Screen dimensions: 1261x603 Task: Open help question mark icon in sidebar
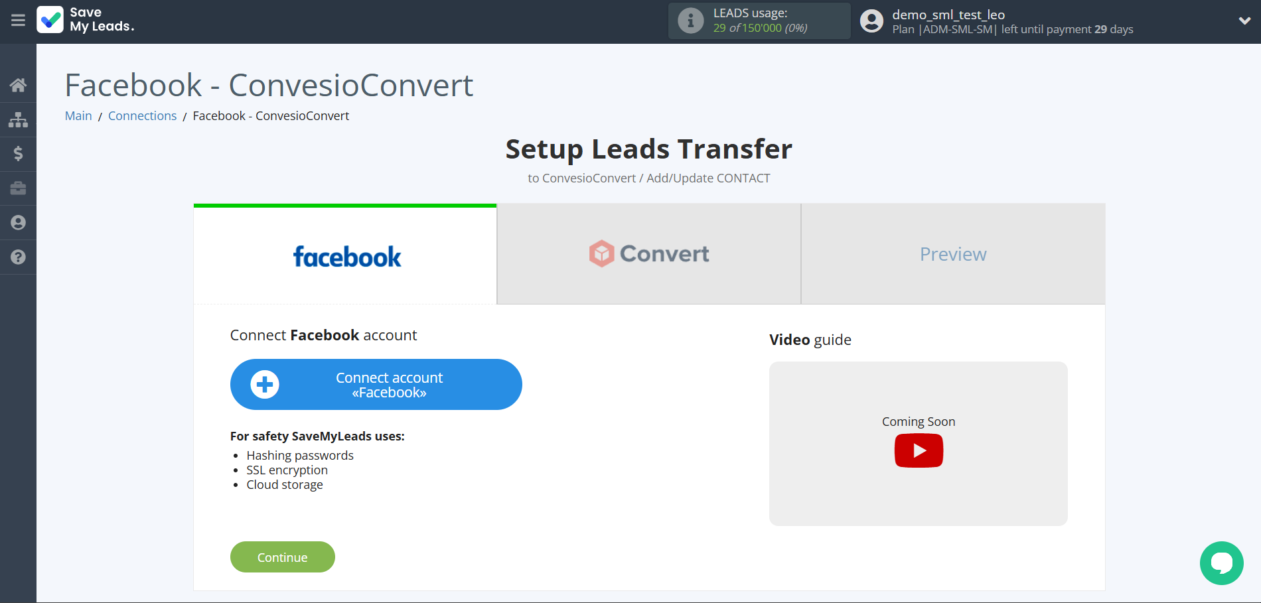click(x=18, y=257)
